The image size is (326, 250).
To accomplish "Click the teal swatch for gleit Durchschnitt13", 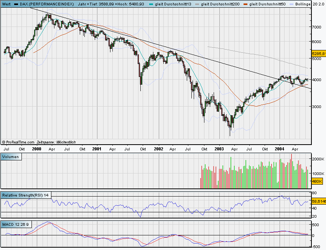I will (x=151, y=4).
